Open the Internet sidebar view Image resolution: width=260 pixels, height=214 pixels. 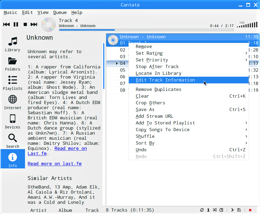coord(13,102)
